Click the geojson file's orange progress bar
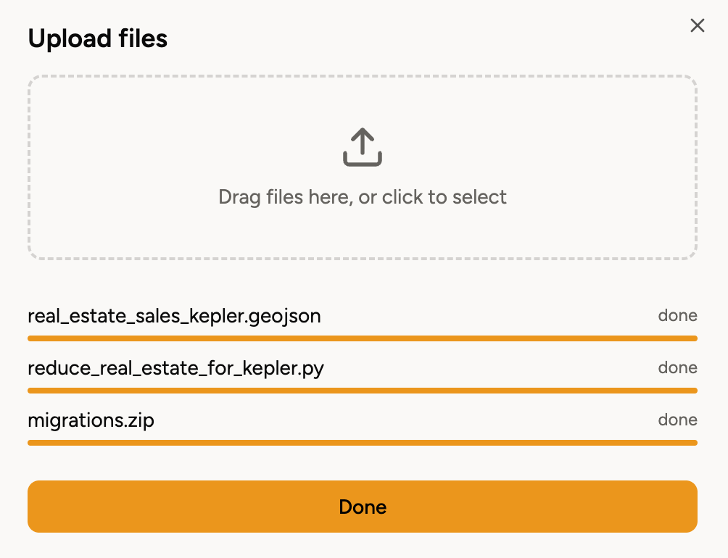This screenshot has width=728, height=558. tap(363, 338)
